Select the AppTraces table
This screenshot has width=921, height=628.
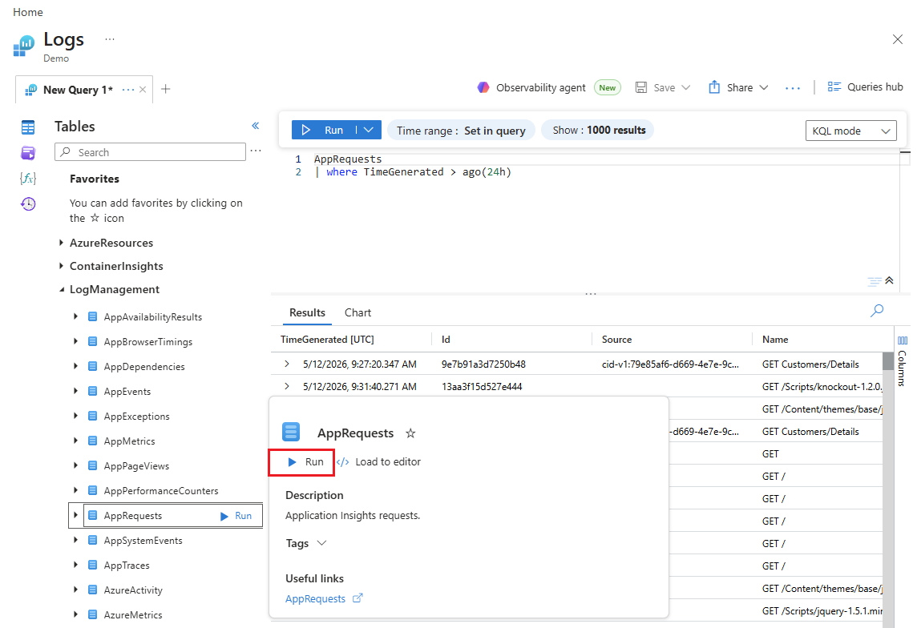127,566
